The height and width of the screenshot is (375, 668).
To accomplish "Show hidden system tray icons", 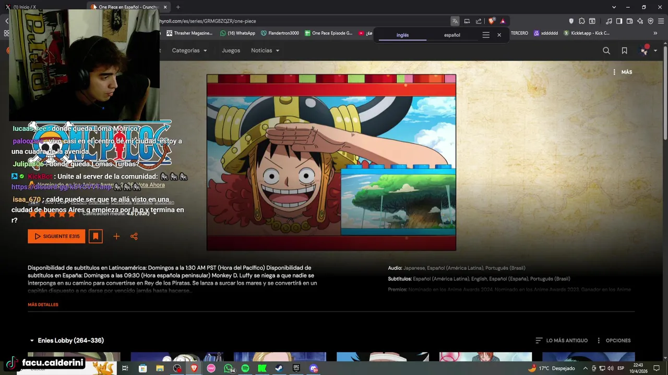I will (x=585, y=368).
